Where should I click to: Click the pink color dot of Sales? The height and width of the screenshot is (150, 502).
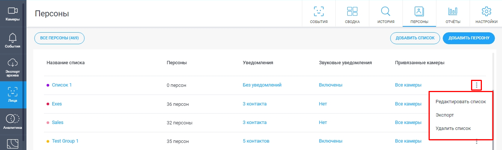(x=48, y=123)
